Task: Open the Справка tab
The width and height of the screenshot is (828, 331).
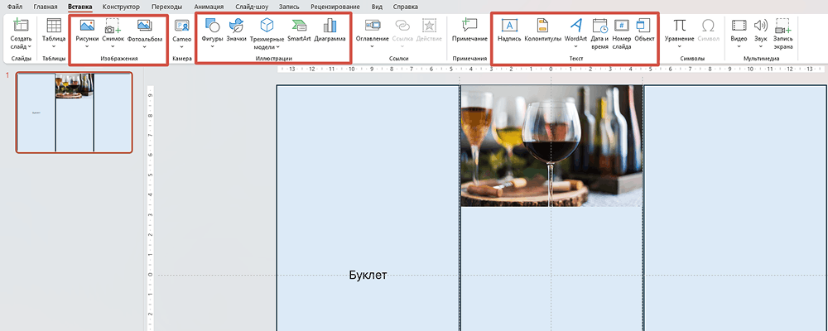Action: (406, 7)
